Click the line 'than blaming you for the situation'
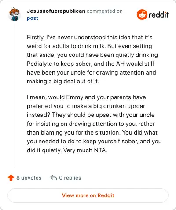Screen dimensions: 176x210 click(x=73, y=132)
